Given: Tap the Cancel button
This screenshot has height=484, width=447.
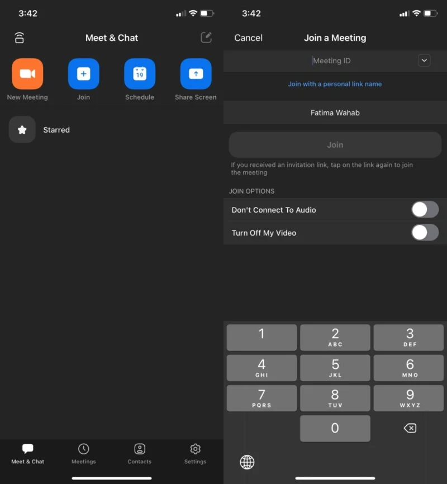Looking at the screenshot, I should pyautogui.click(x=248, y=37).
